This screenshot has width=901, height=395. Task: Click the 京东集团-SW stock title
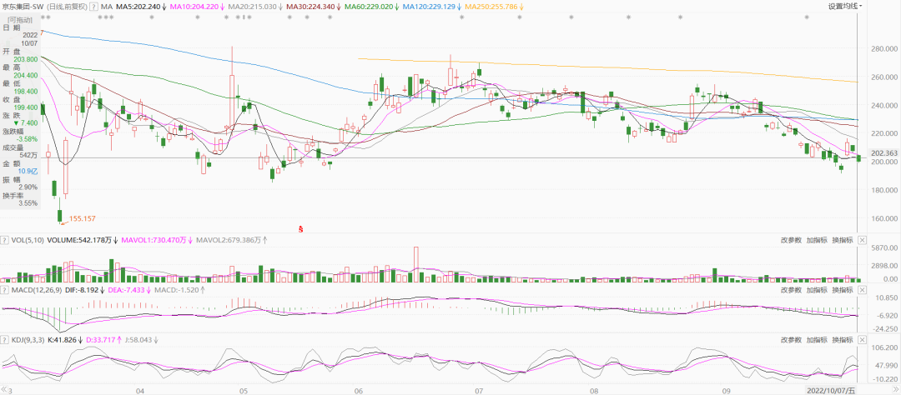coord(22,7)
